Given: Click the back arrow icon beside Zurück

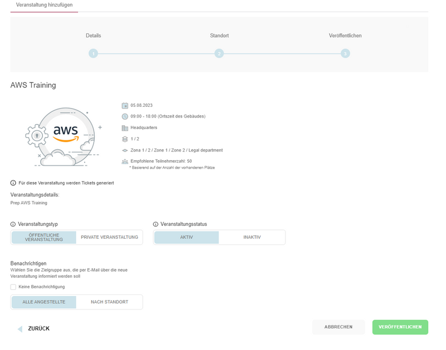Looking at the screenshot, I should [x=20, y=329].
